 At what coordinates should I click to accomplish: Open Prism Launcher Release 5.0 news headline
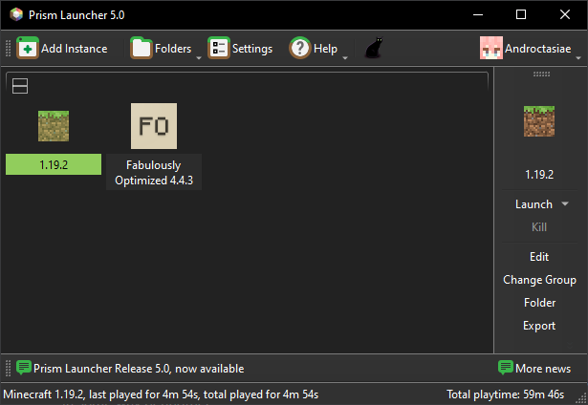tap(139, 369)
